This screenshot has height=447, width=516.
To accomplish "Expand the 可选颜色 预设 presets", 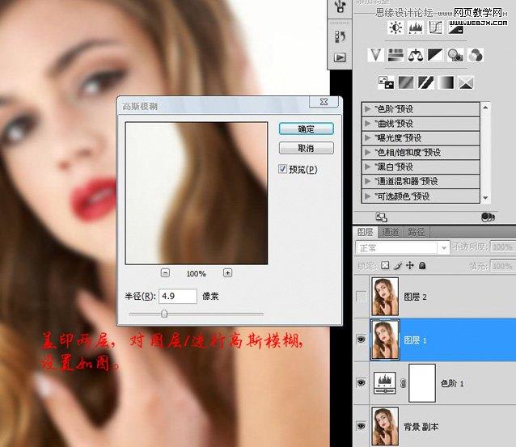I will point(367,196).
